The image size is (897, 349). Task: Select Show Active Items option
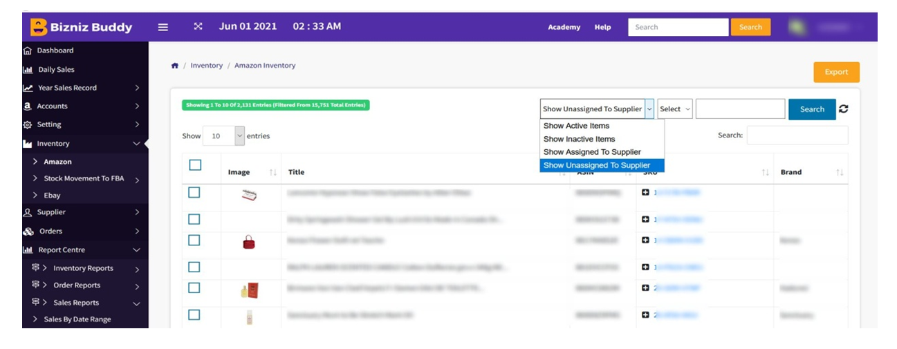tap(602, 126)
